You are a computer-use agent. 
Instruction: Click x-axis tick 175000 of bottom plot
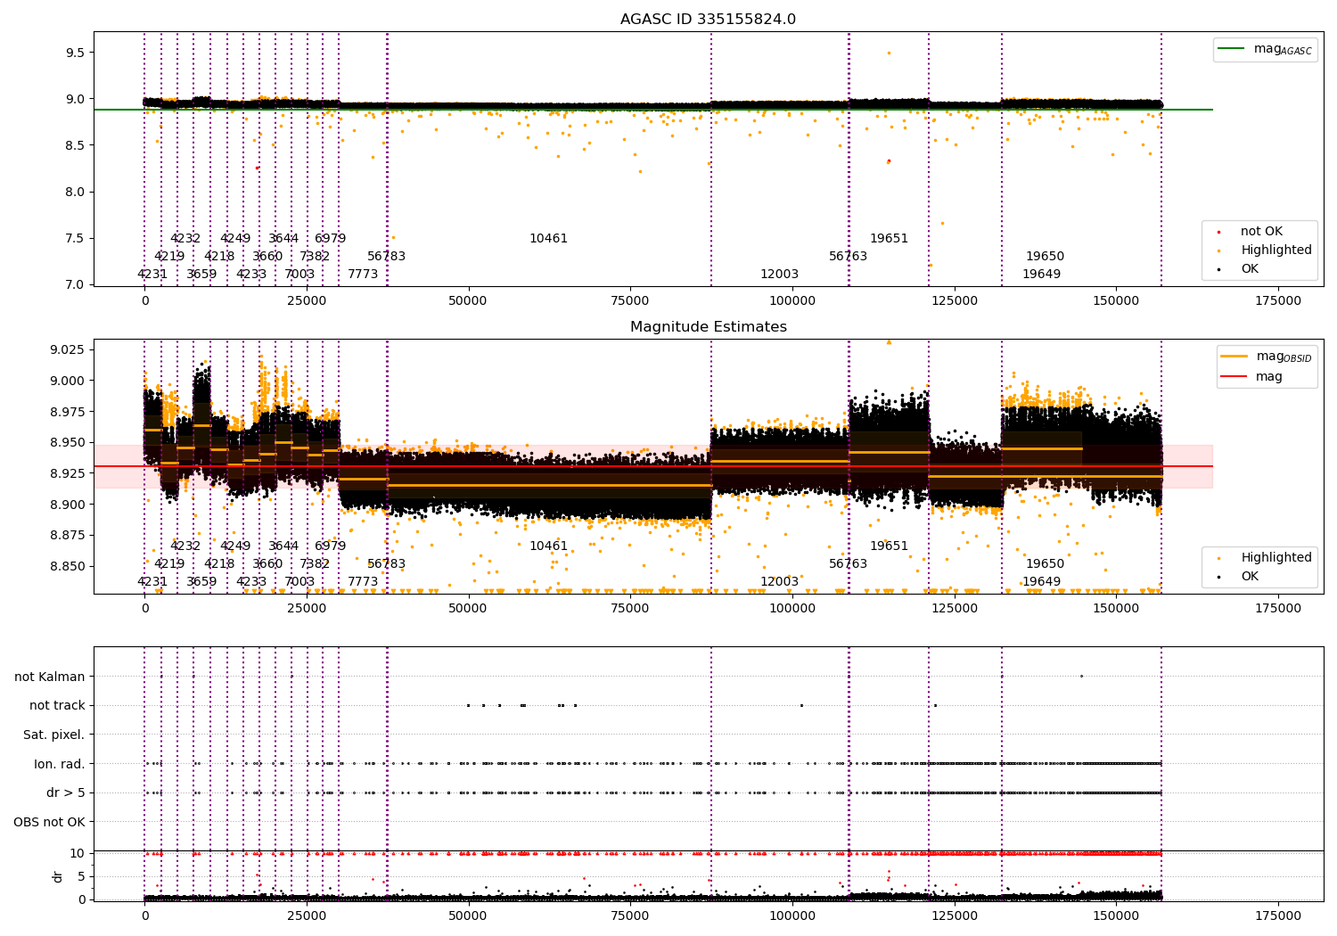click(x=1278, y=915)
